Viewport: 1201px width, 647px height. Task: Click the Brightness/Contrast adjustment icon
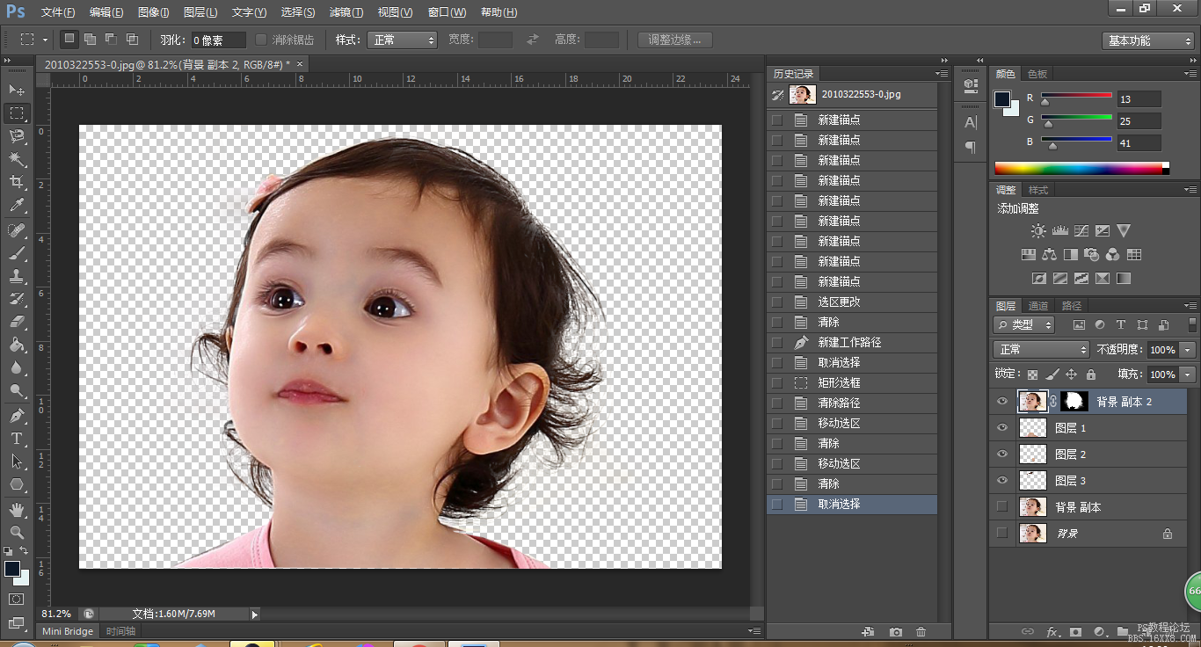tap(1038, 231)
